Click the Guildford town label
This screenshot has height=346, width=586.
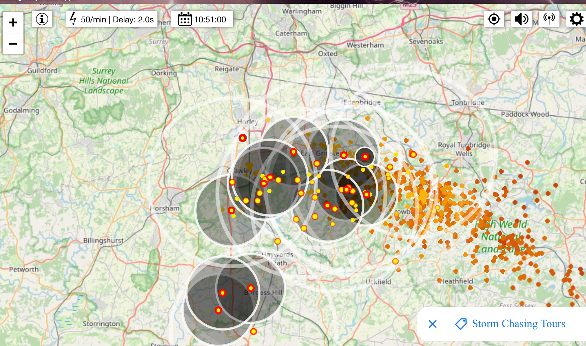click(x=42, y=70)
